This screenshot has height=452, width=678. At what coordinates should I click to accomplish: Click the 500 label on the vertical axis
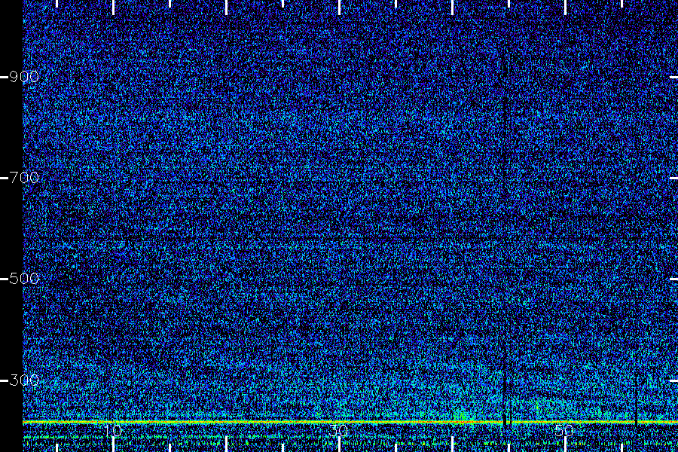point(24,278)
